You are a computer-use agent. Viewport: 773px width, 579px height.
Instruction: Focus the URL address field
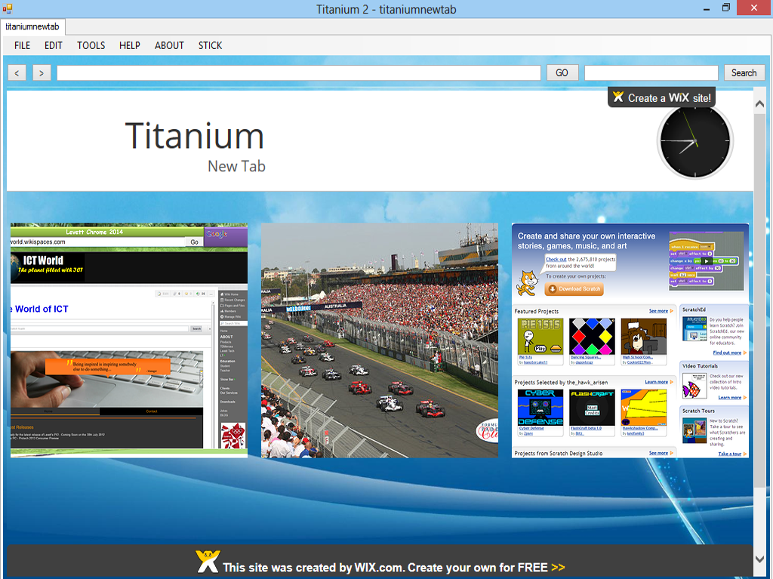[x=299, y=73]
